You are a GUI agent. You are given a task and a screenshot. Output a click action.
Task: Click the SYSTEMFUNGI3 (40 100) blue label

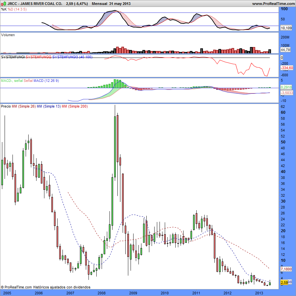pos(72,57)
